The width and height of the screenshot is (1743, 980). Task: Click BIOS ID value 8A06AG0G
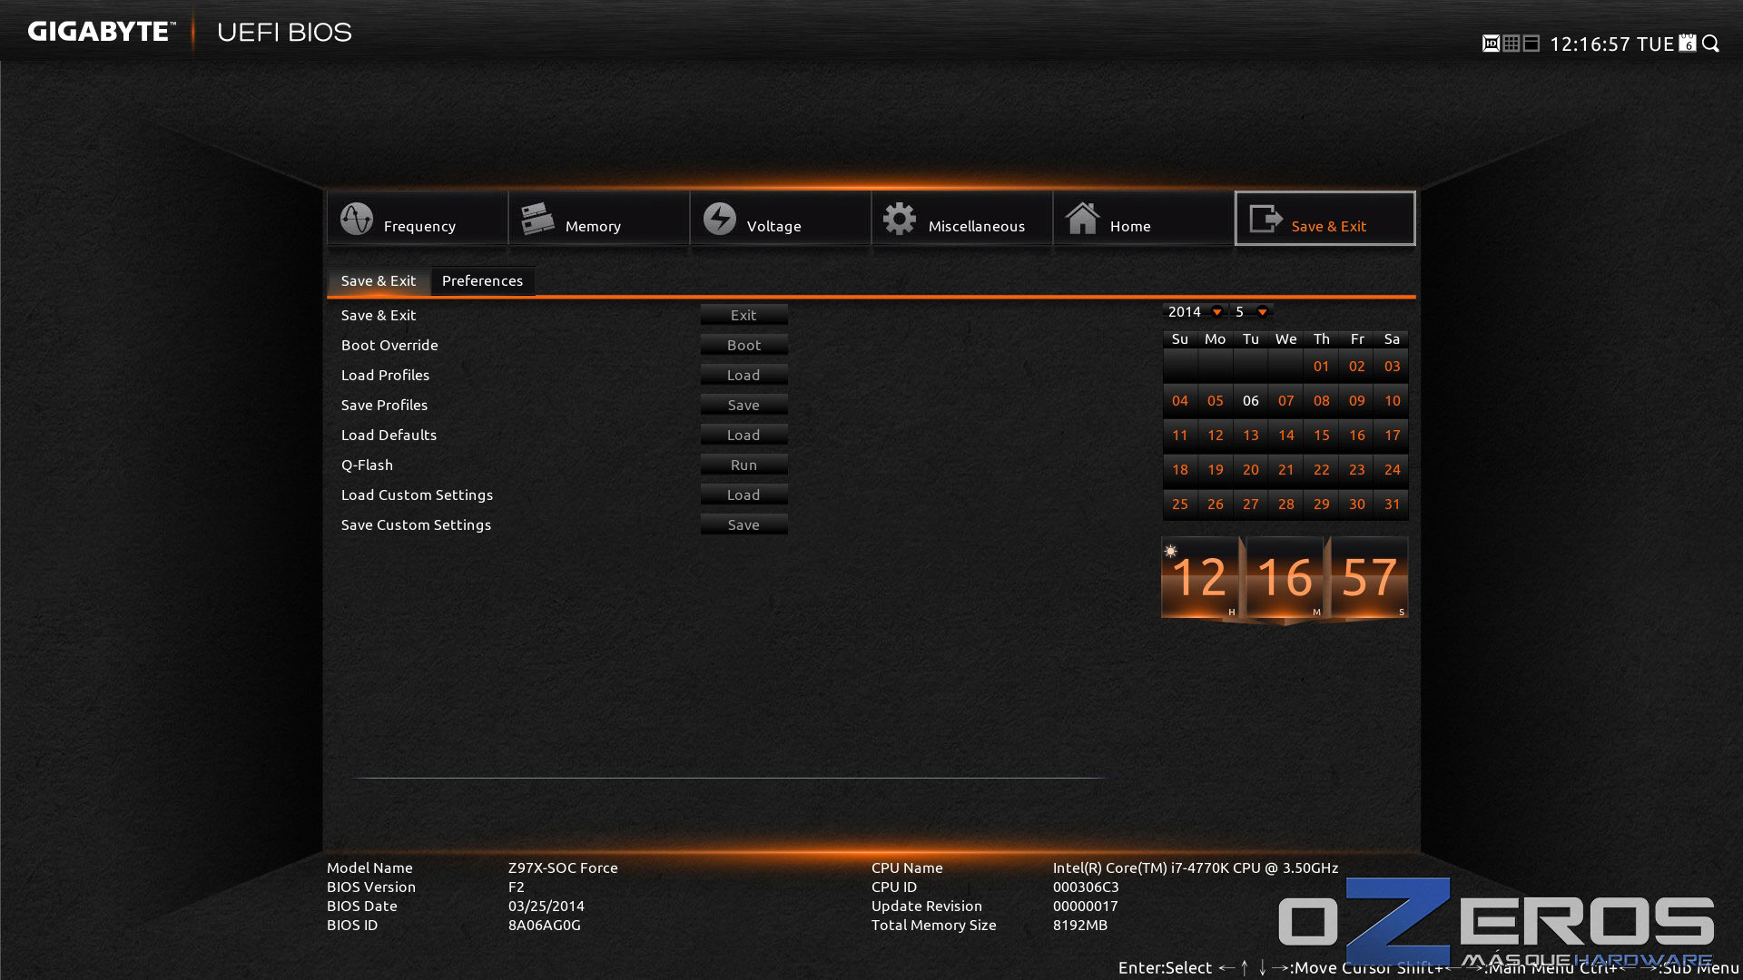(545, 925)
